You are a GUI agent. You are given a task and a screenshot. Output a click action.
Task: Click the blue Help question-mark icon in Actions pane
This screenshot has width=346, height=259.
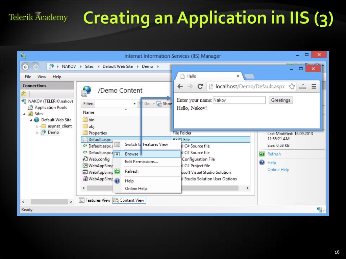pos(262,163)
